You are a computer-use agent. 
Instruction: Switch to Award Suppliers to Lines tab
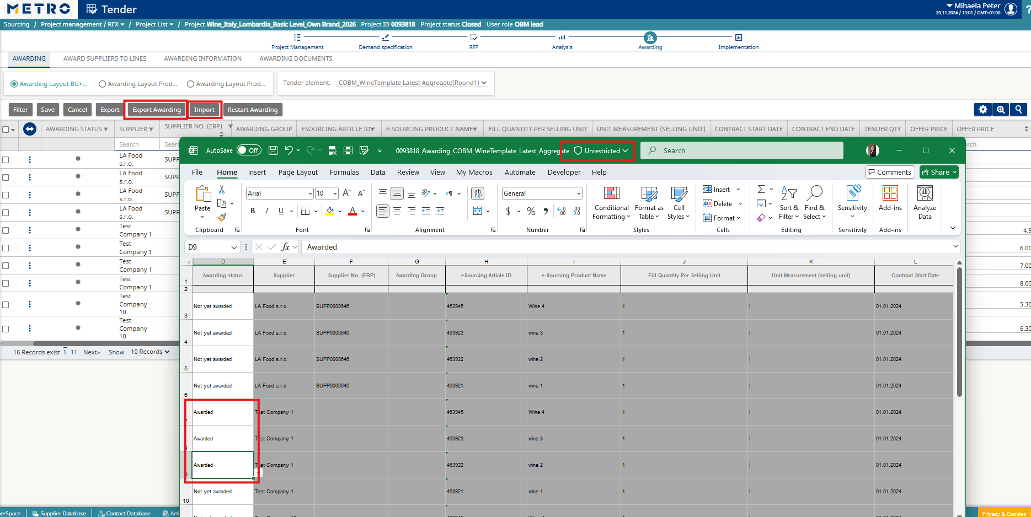[x=105, y=59]
